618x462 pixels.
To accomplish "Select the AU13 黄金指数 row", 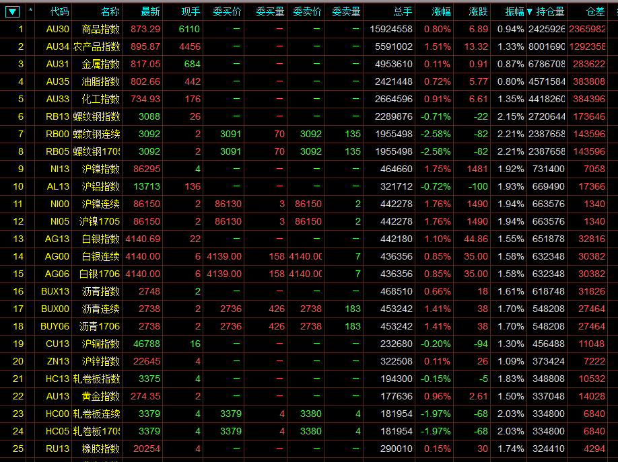I will click(x=100, y=396).
